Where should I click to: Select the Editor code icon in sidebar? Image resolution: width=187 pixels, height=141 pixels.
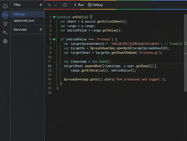tap(5, 15)
